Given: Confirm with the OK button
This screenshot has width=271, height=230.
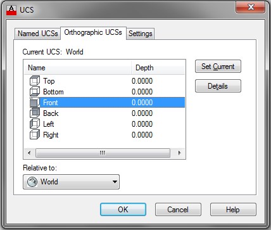Looking at the screenshot, I should coord(123,209).
